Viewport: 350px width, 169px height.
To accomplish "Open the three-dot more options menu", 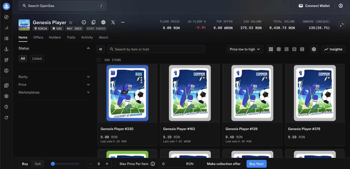I will 123,22.
